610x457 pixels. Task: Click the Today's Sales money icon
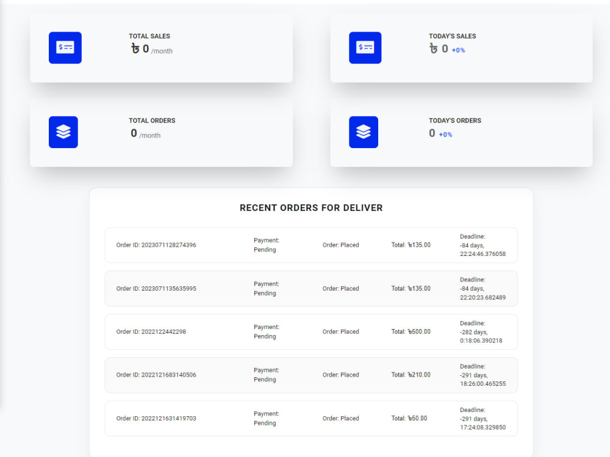pos(365,48)
